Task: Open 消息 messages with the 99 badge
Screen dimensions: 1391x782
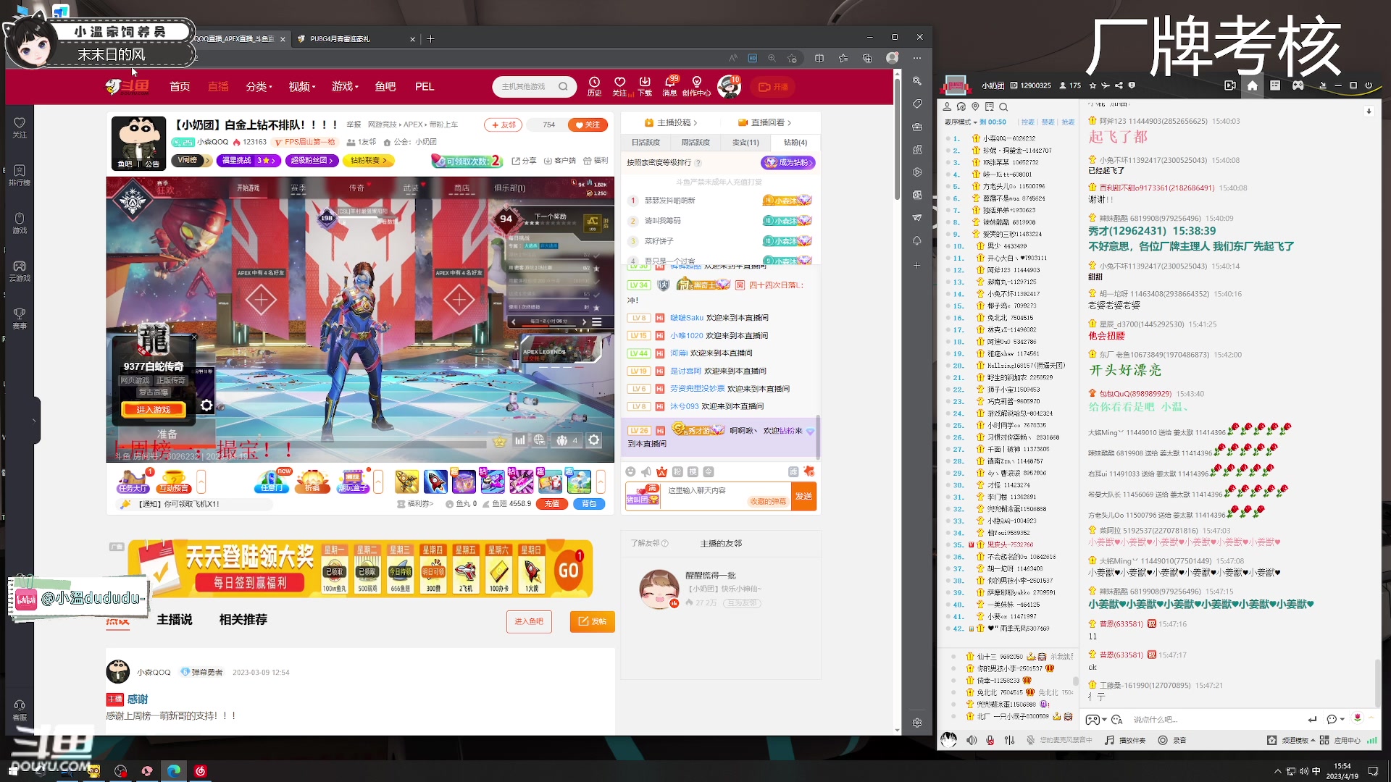Action: [670, 86]
